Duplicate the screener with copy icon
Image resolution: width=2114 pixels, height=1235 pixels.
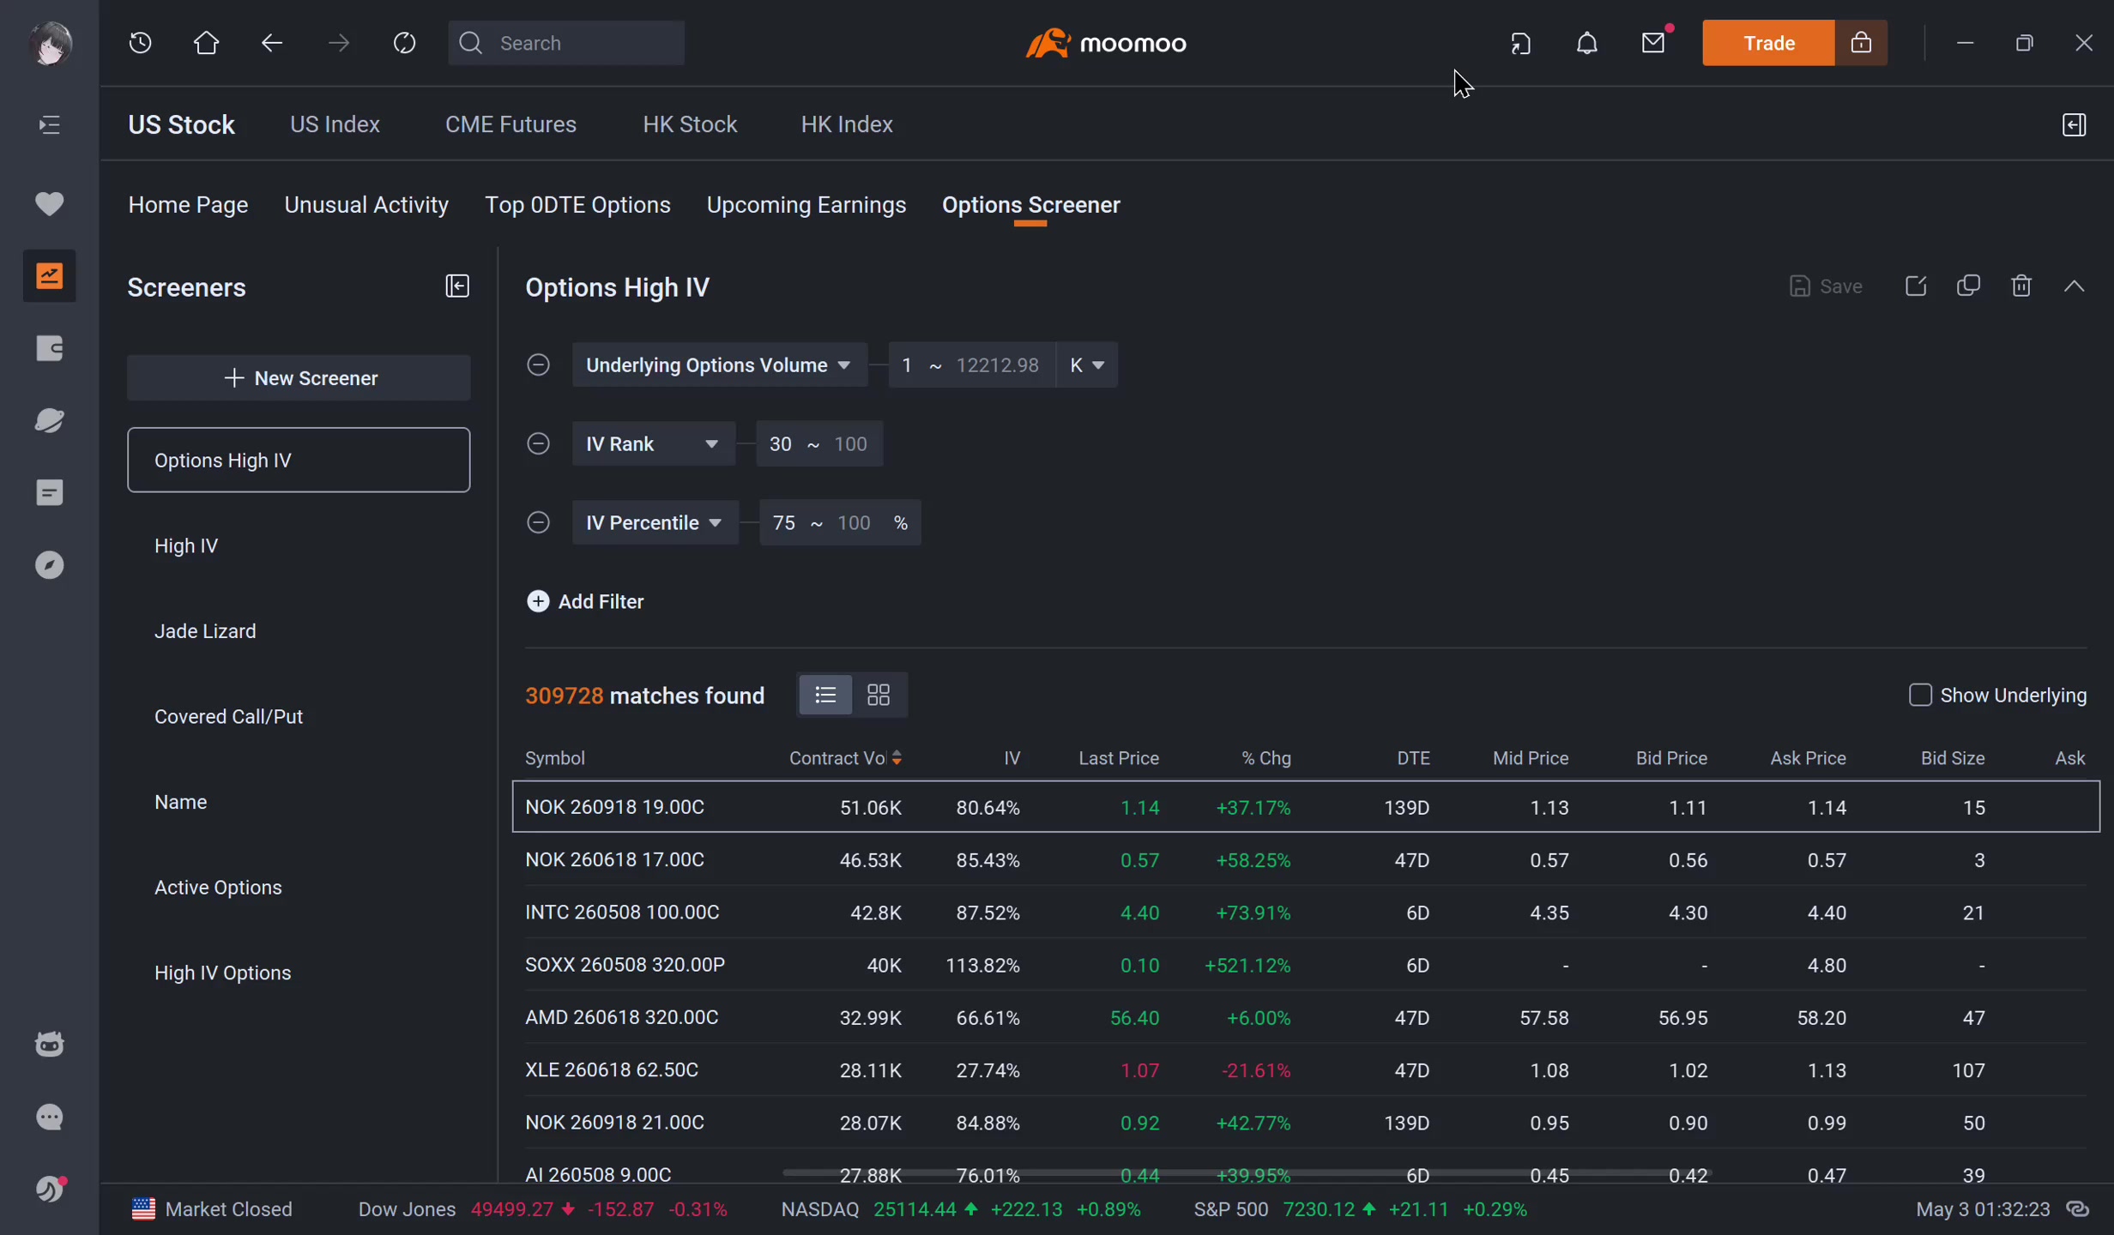[1968, 286]
